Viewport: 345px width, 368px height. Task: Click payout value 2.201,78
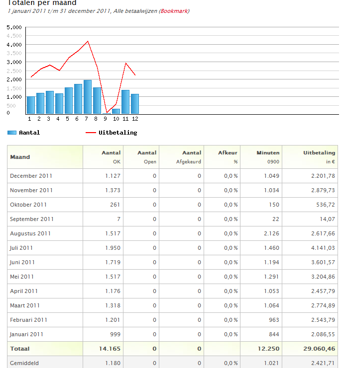323,176
